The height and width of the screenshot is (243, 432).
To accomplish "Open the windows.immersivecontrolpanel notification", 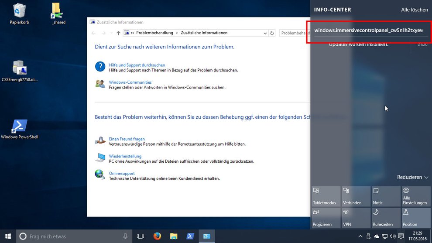I will tap(368, 30).
